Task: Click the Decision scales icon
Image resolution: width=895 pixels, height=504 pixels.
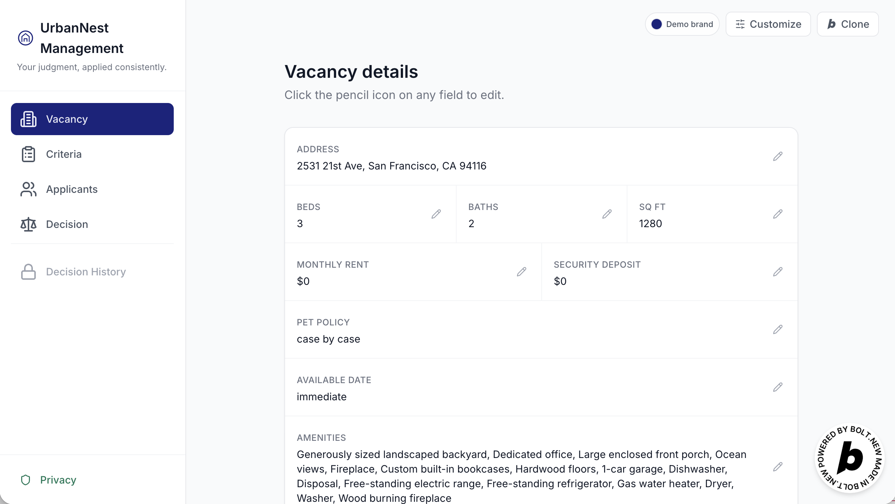Action: click(x=28, y=224)
